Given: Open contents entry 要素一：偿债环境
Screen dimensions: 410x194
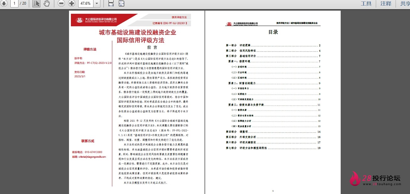Looking at the screenshot, I should click(x=274, y=61).
